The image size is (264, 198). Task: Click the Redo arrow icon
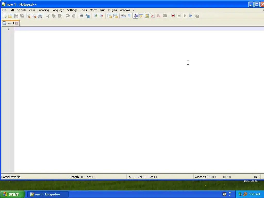pos(73,16)
